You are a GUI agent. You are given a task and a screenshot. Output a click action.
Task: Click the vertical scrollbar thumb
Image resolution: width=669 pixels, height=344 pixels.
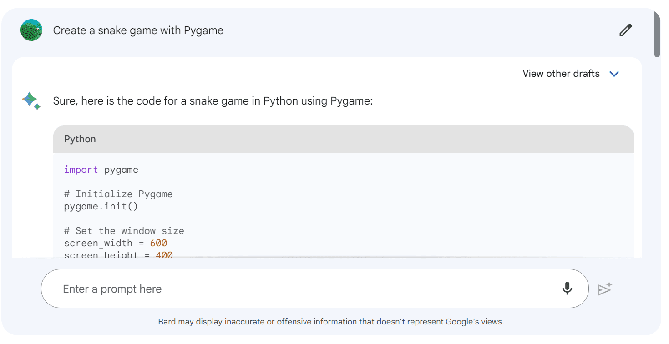(657, 34)
